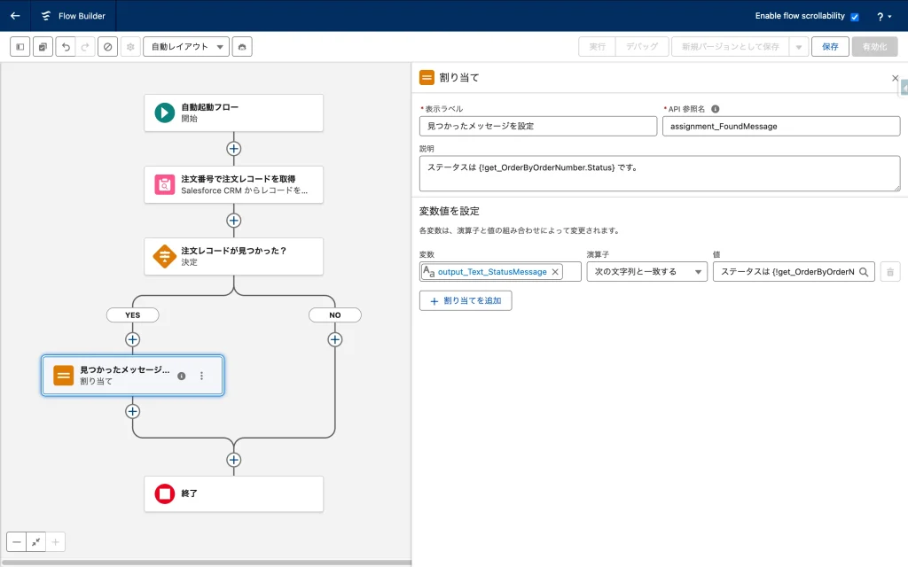Click the canvas toolbar button right of layout dropdown
Screen dimensions: 908x567
pyautogui.click(x=242, y=47)
